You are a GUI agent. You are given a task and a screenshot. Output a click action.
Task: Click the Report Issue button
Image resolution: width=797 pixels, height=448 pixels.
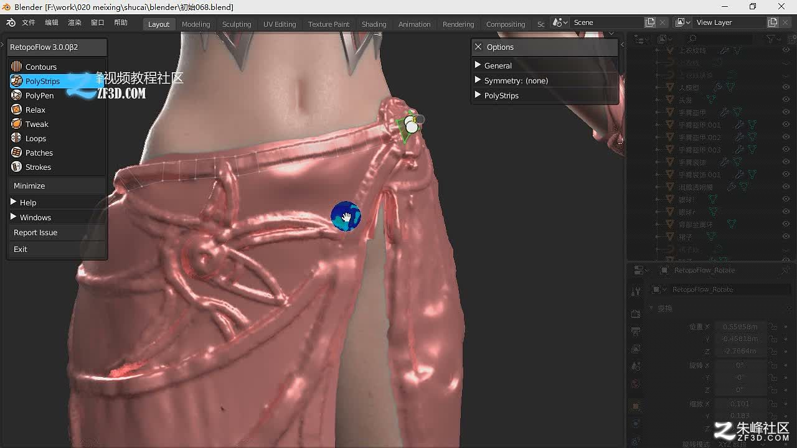(56, 232)
